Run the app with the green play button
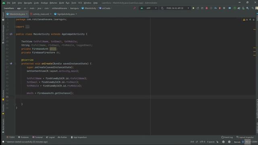 [x=193, y=8]
